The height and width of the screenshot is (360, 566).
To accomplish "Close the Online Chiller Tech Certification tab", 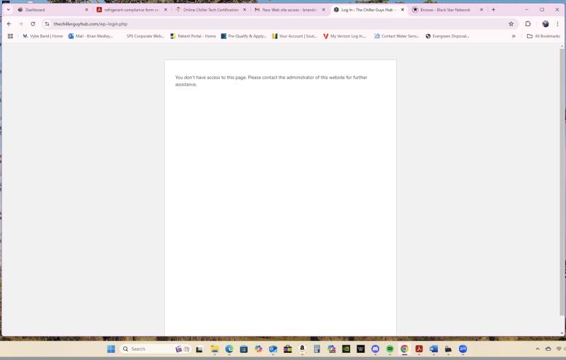I will point(244,10).
